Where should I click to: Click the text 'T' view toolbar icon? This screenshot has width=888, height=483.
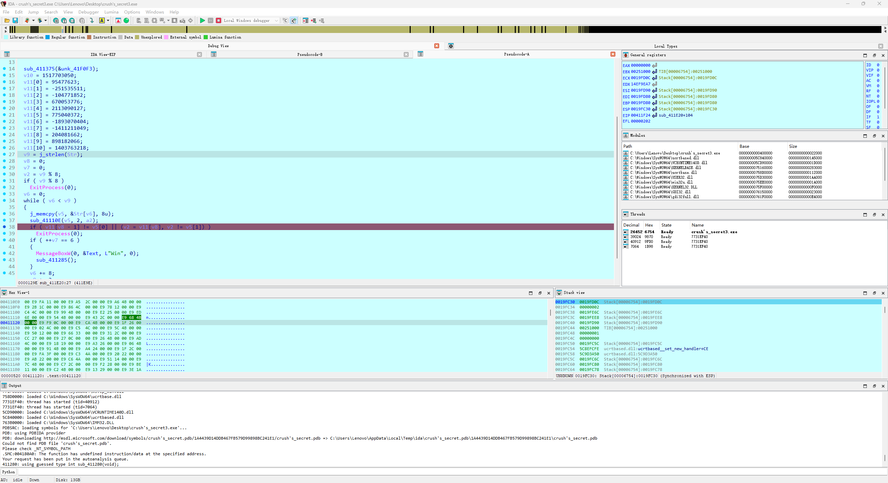coord(64,21)
